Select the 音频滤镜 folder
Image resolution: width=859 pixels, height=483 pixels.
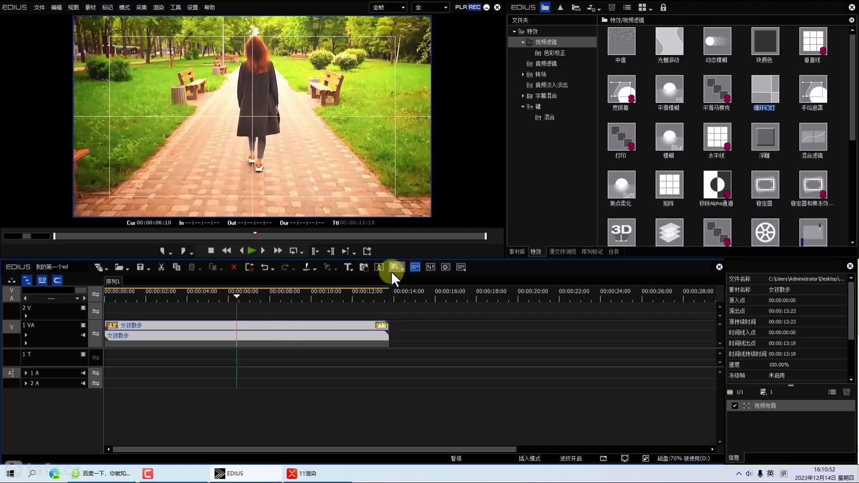[546, 64]
